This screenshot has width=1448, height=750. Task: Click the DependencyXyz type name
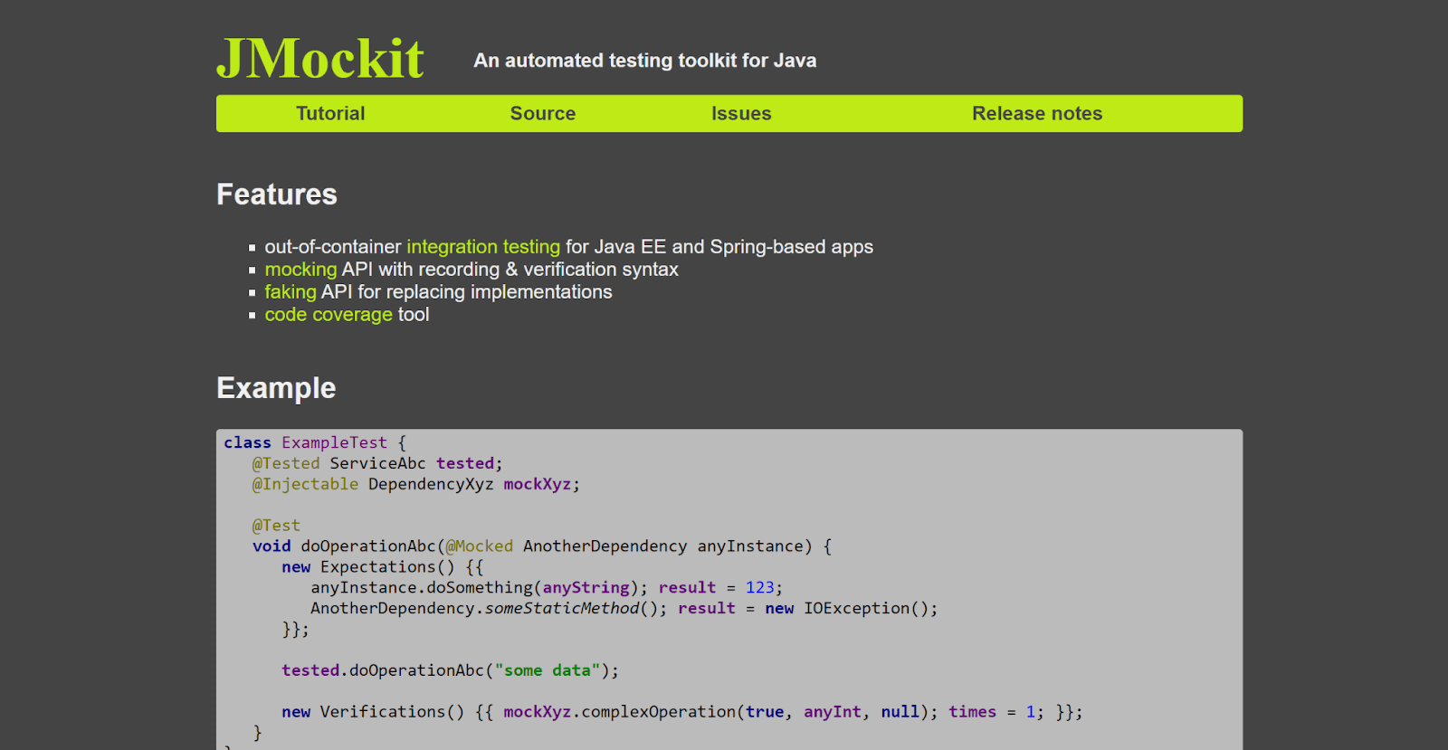click(x=431, y=484)
